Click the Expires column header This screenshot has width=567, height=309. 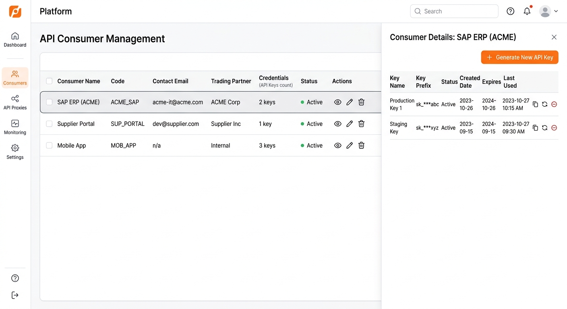491,82
